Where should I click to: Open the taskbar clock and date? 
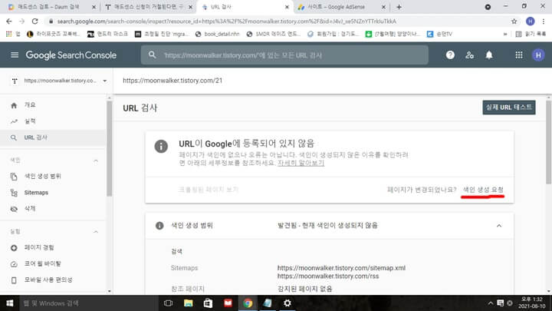[531, 303]
